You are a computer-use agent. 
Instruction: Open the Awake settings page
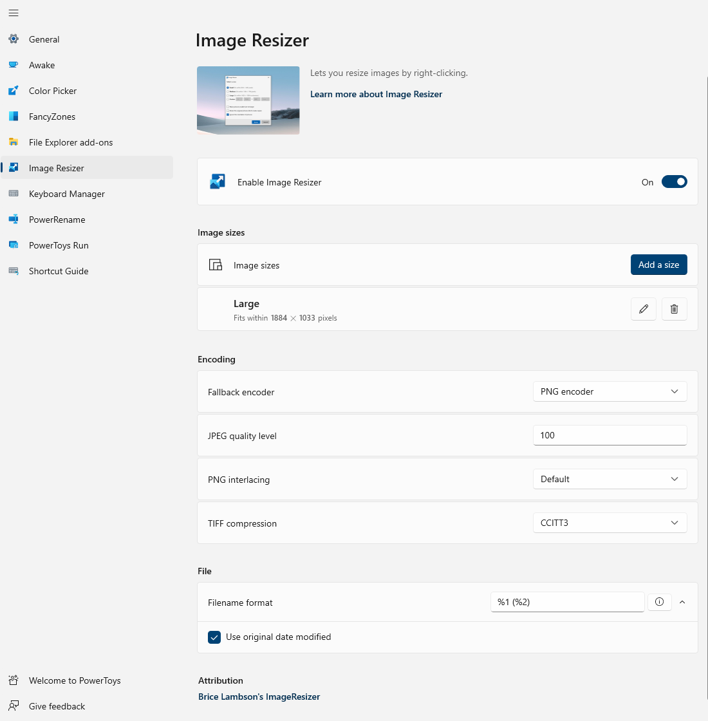coord(87,65)
